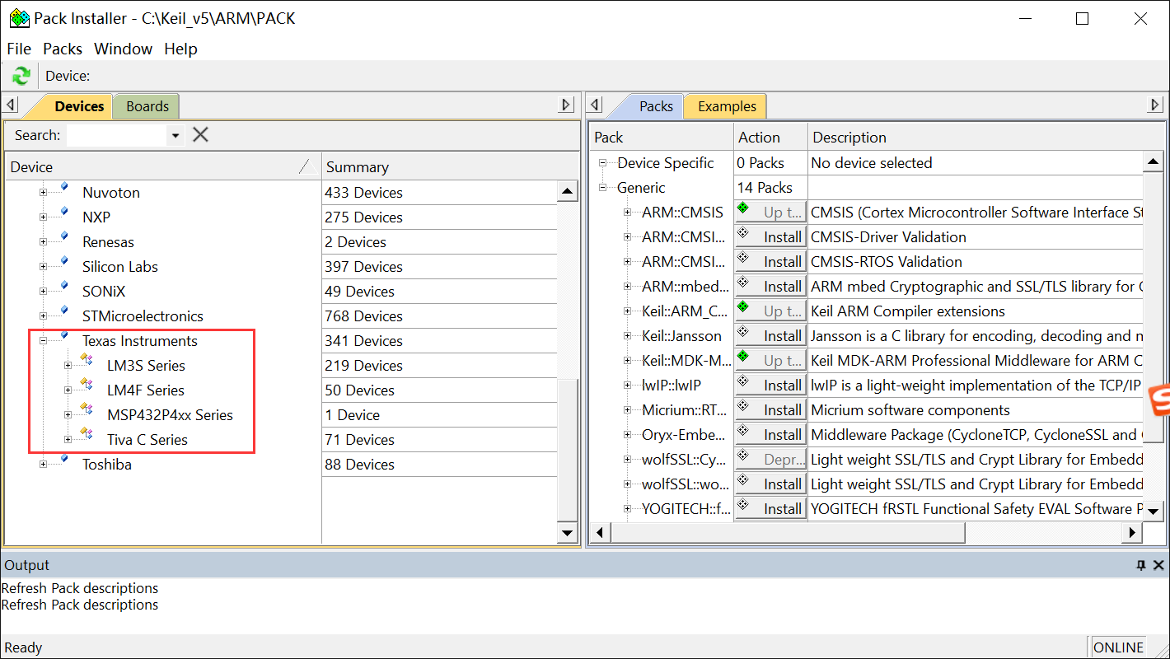Screen dimensions: 1170x659
Task: Click the Pack Installer app icon in title bar
Action: point(19,18)
